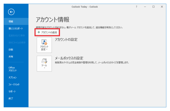Screen dimensions: 170x111
Task: Click the back arrow circle icon
Action: click(x=11, y=12)
